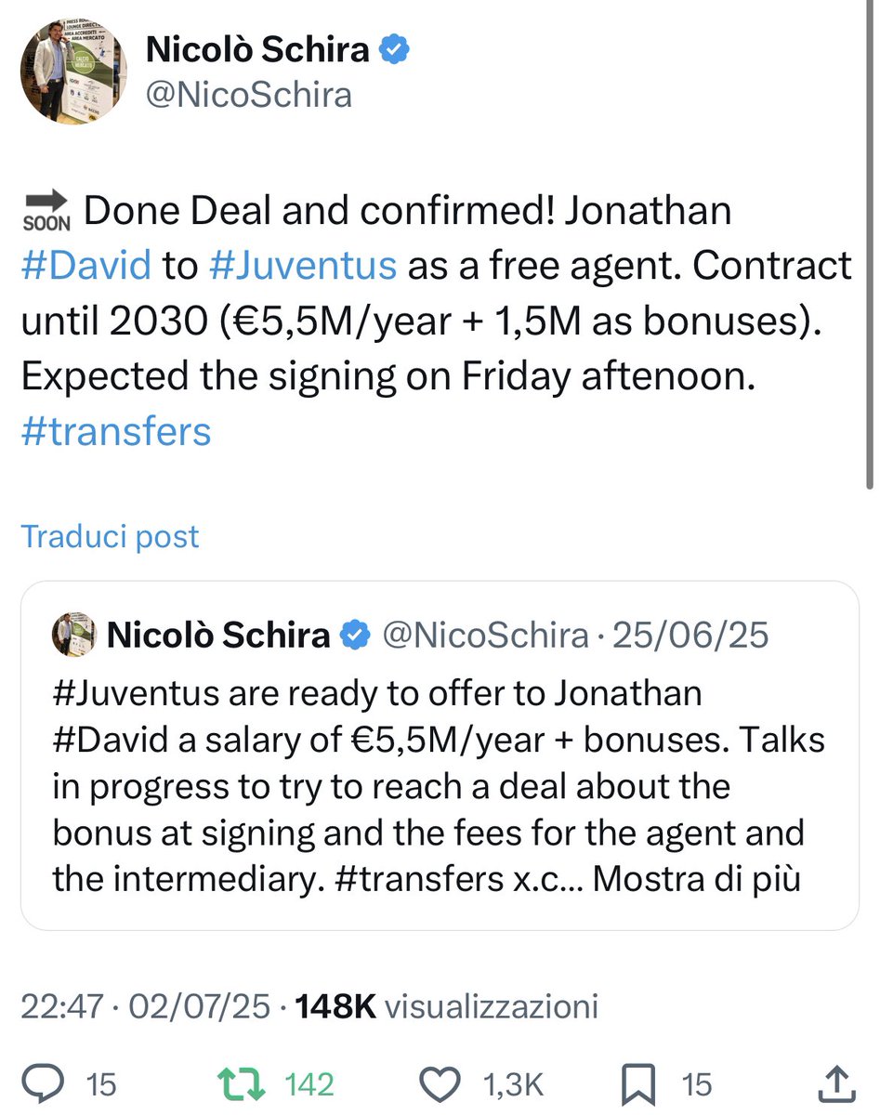Click the #David hashtag in main post

coord(85,266)
